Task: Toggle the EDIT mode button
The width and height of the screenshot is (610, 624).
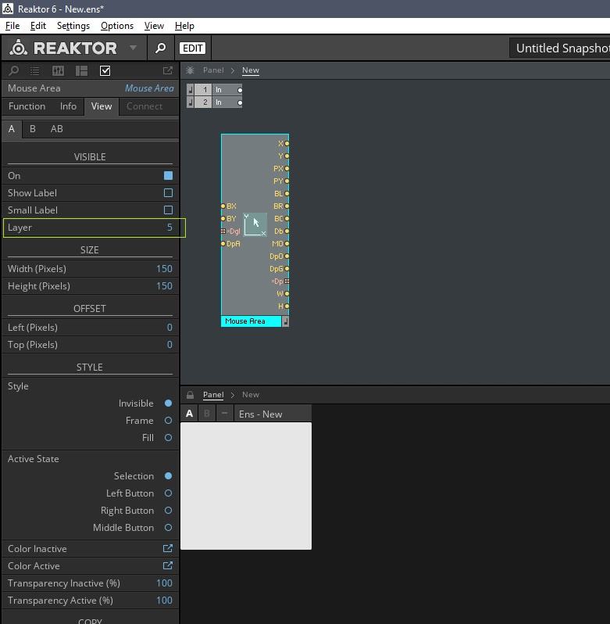Action: click(x=193, y=48)
